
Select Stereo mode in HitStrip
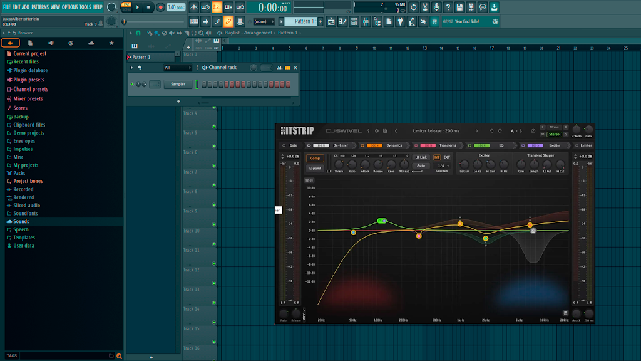[x=554, y=134]
